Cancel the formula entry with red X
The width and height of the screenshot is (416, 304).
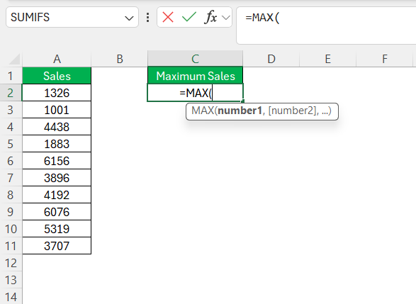[168, 18]
